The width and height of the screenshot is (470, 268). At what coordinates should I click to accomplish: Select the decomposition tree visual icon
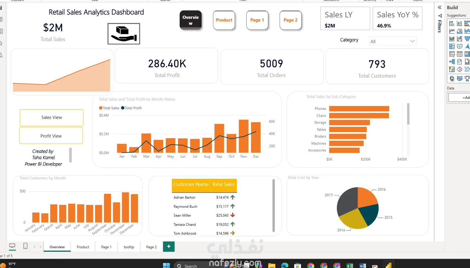click(452, 62)
